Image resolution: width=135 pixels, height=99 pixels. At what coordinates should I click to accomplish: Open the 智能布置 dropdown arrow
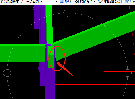[94, 2]
